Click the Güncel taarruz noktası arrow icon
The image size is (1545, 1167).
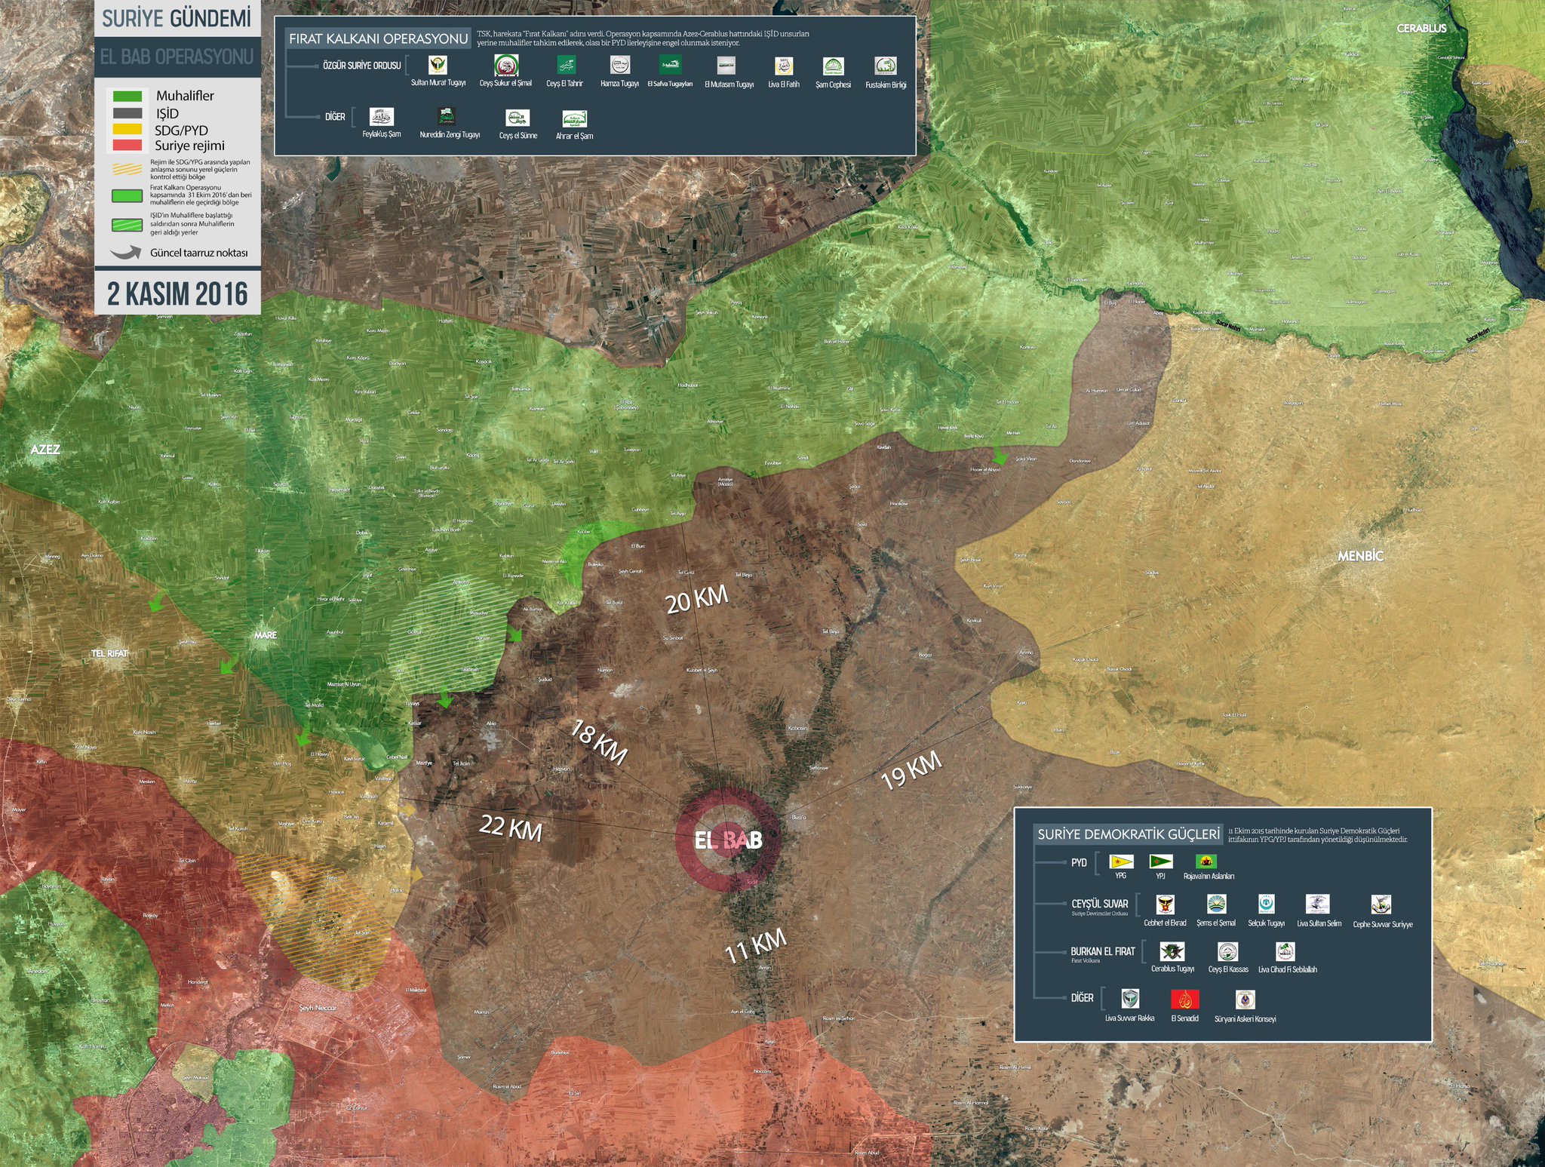tap(125, 253)
